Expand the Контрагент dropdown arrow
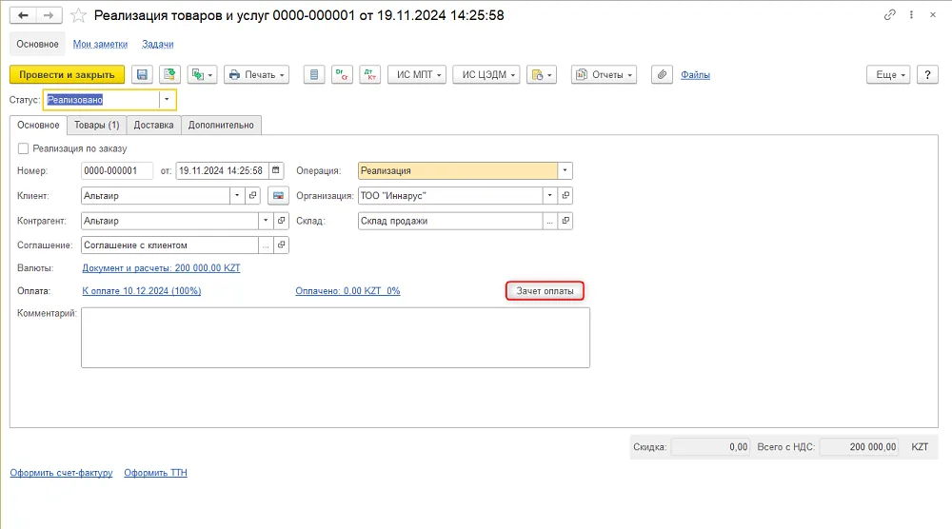Viewport: 952px width, 529px height. pos(266,221)
